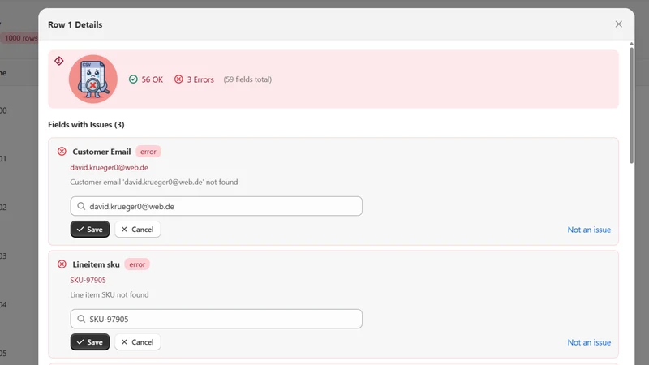Click the dialog's vertical scrollbar thumb
Viewport: 649px width, 365px height.
point(631,105)
